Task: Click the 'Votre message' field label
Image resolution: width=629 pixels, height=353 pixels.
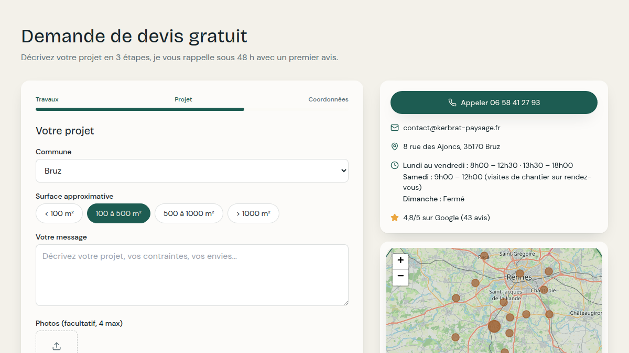Action: 61,237
